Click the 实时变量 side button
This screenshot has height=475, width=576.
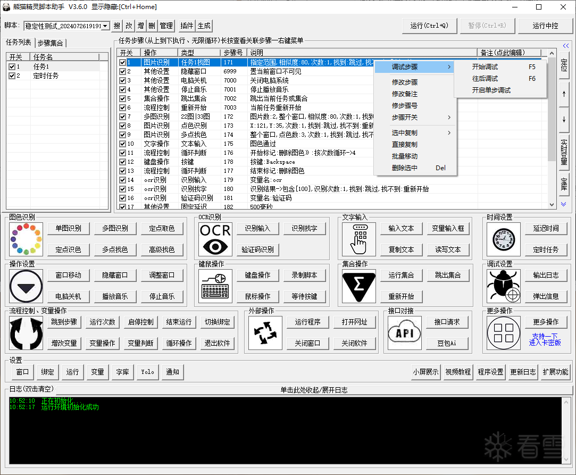click(564, 152)
